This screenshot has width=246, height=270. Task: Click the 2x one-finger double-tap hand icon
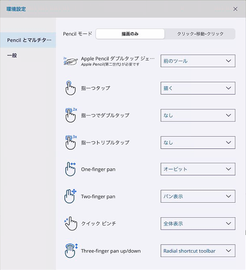point(71,115)
